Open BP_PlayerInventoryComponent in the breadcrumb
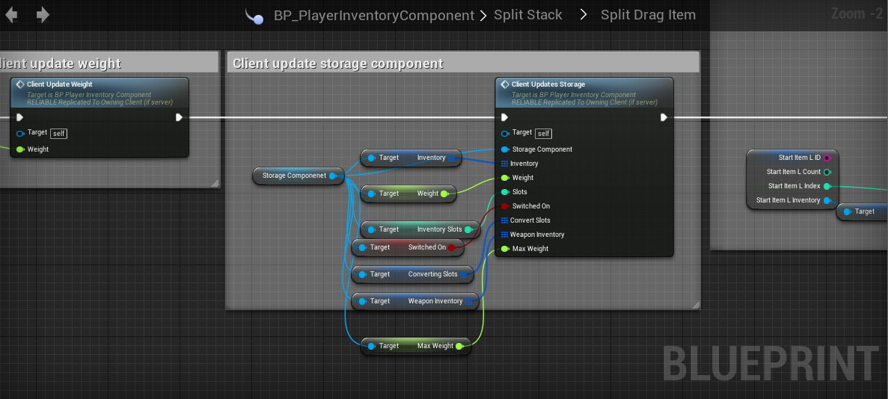 374,16
